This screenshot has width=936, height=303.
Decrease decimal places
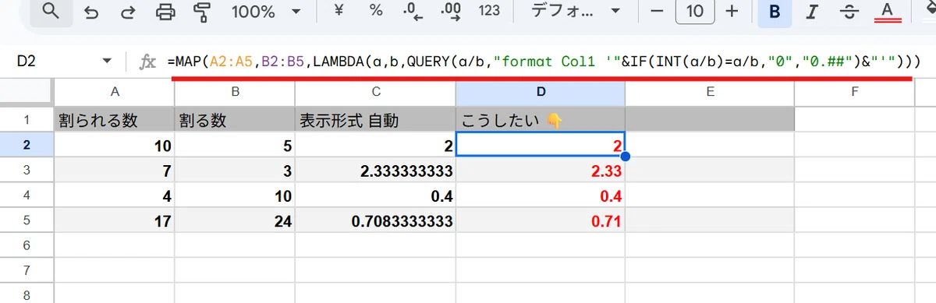(x=413, y=12)
